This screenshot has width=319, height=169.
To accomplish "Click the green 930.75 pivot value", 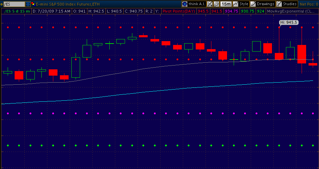I will click(x=247, y=11).
